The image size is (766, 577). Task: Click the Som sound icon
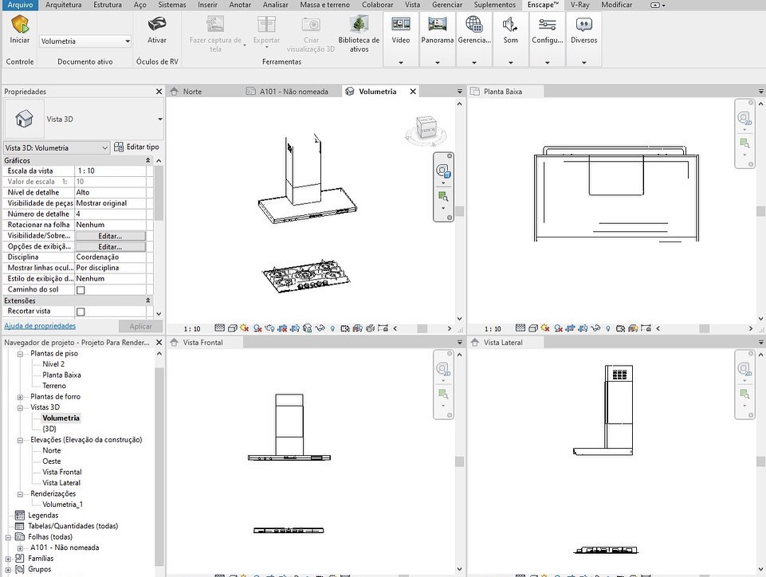click(510, 24)
